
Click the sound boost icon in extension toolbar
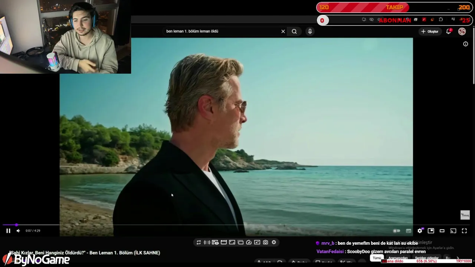pyautogui.click(x=207, y=242)
